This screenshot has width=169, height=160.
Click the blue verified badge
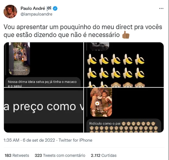(55, 8)
